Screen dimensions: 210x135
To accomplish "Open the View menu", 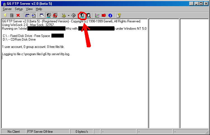I will tap(29, 9).
